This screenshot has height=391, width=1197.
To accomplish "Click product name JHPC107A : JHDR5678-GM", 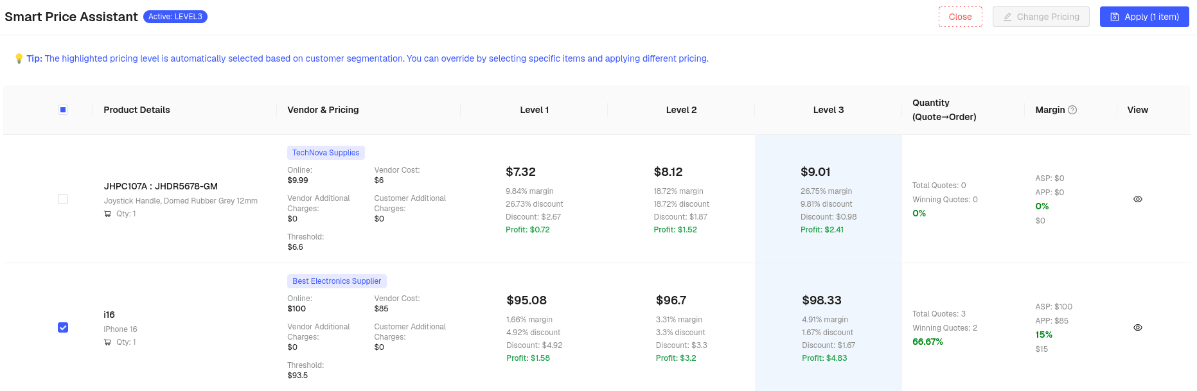I will [161, 186].
